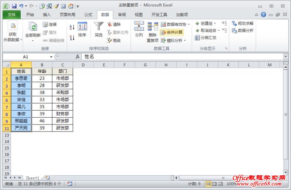291x190 pixels.
Task: Click Text to Columns (分列) icon
Action: pos(139,27)
